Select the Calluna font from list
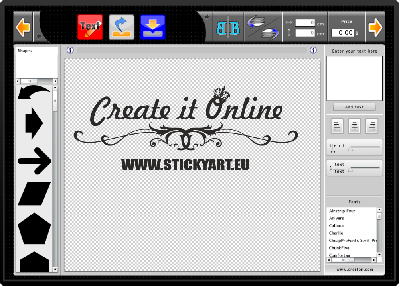The height and width of the screenshot is (286, 399). [x=336, y=226]
